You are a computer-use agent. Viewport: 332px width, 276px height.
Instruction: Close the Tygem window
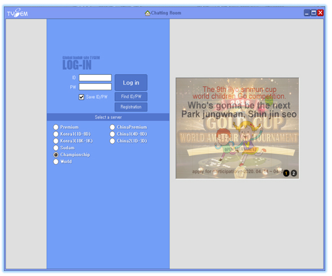[x=320, y=13]
